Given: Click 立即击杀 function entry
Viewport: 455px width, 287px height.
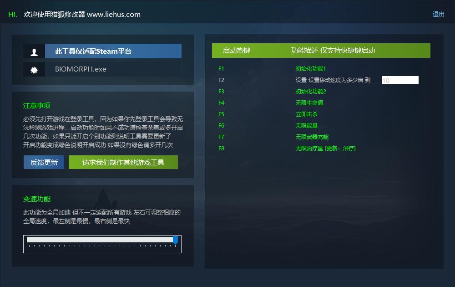Looking at the screenshot, I should pos(306,114).
